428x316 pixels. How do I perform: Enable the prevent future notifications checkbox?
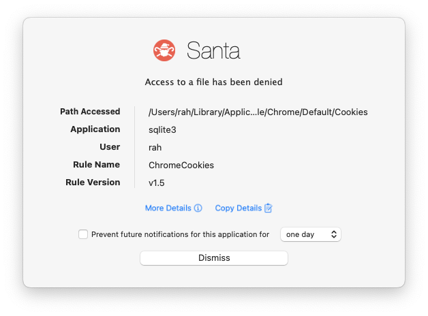click(x=83, y=234)
